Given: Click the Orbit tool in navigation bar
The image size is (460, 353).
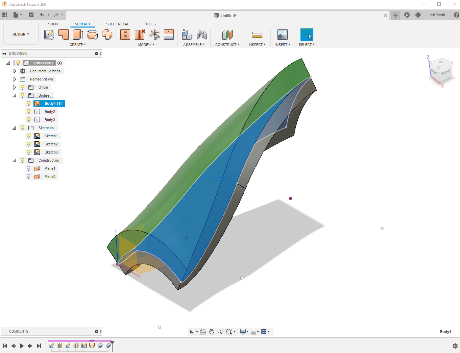Looking at the screenshot, I should click(x=192, y=332).
